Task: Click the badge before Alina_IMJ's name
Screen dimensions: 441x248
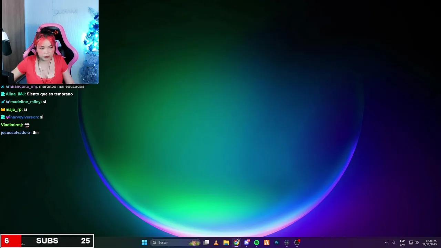Action: point(3,94)
